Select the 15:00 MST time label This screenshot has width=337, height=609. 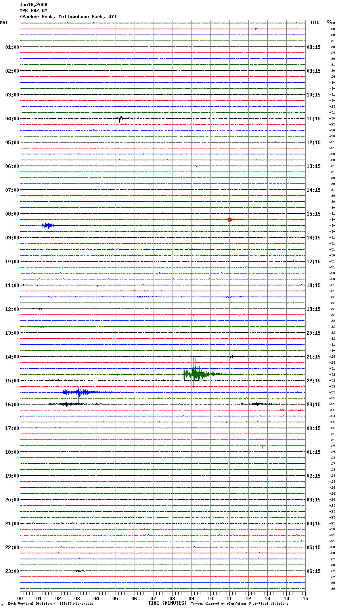point(12,381)
